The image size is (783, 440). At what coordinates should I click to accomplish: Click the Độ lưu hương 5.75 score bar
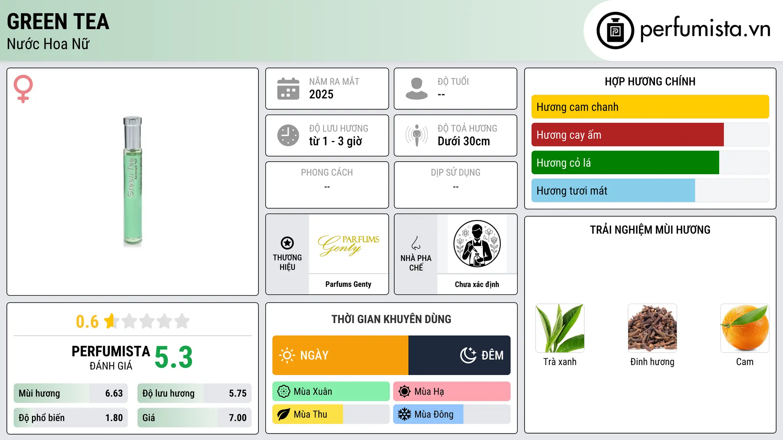(x=194, y=393)
